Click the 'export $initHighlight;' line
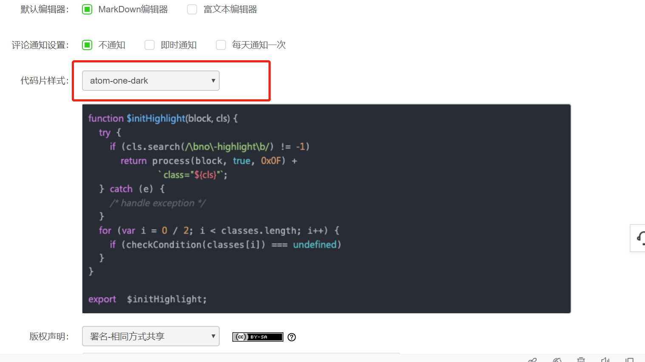This screenshot has height=362, width=645. coord(147,299)
